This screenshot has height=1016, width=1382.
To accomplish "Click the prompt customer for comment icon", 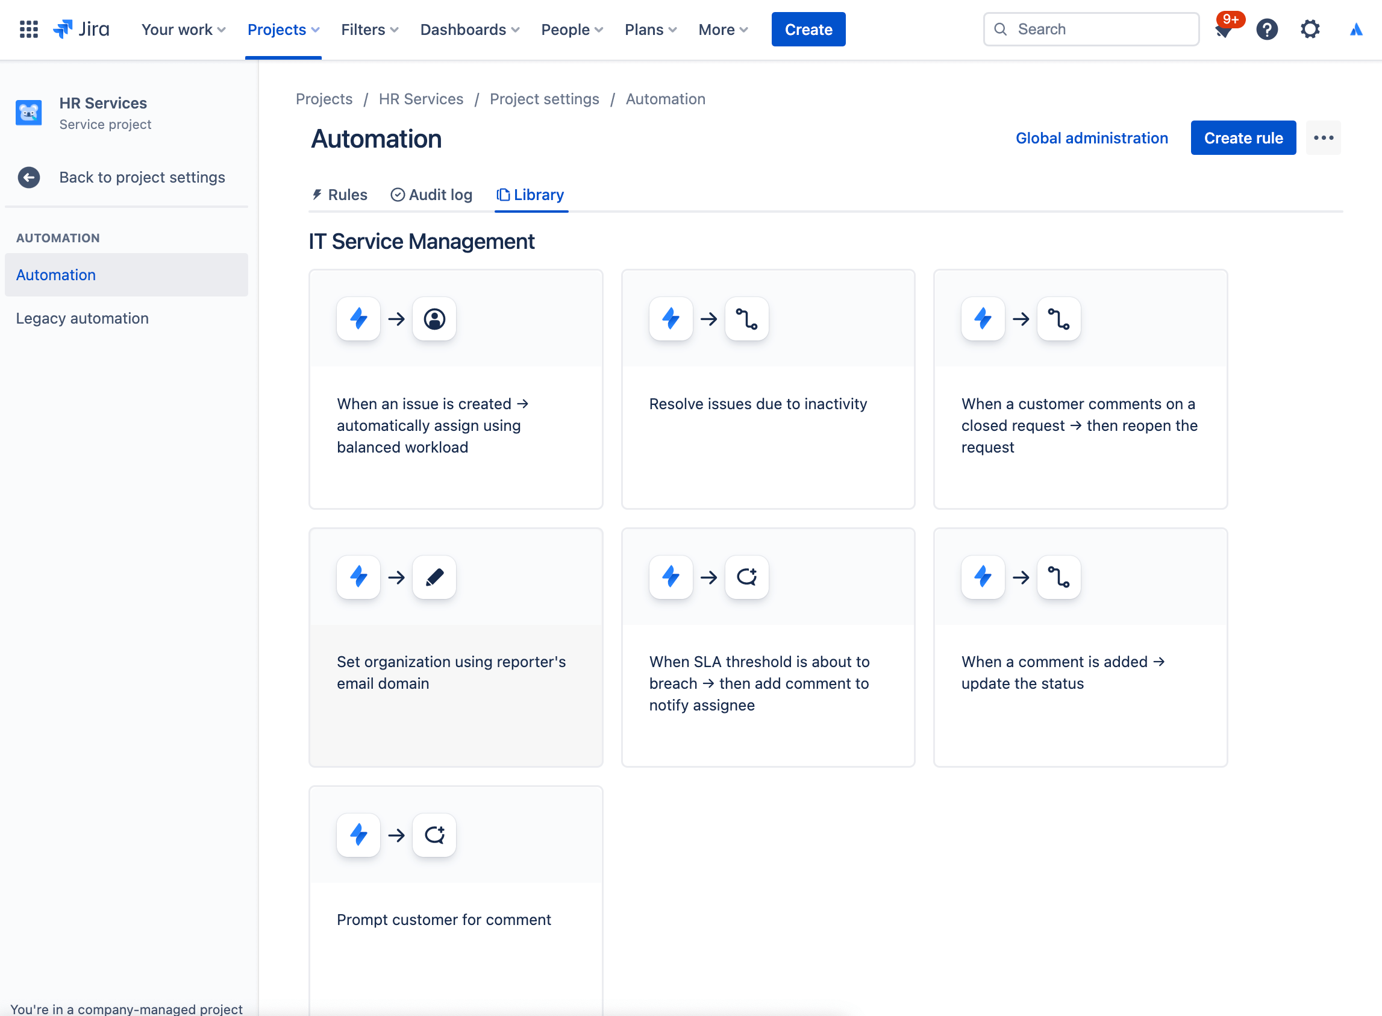I will coord(434,835).
